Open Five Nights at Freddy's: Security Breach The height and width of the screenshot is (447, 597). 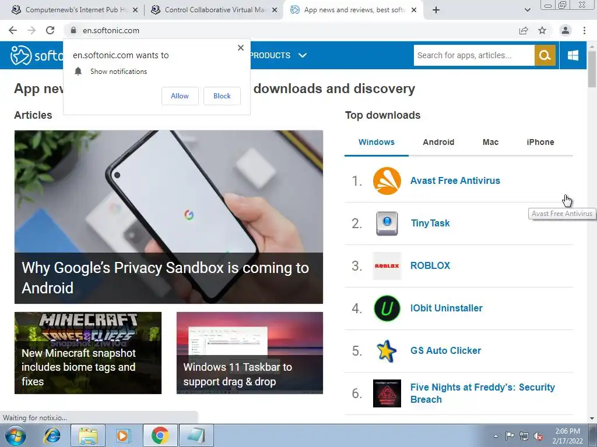482,393
